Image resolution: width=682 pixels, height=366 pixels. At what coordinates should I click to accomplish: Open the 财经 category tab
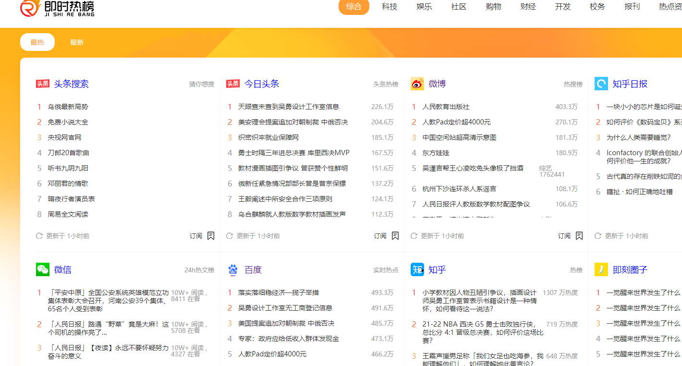coord(528,6)
